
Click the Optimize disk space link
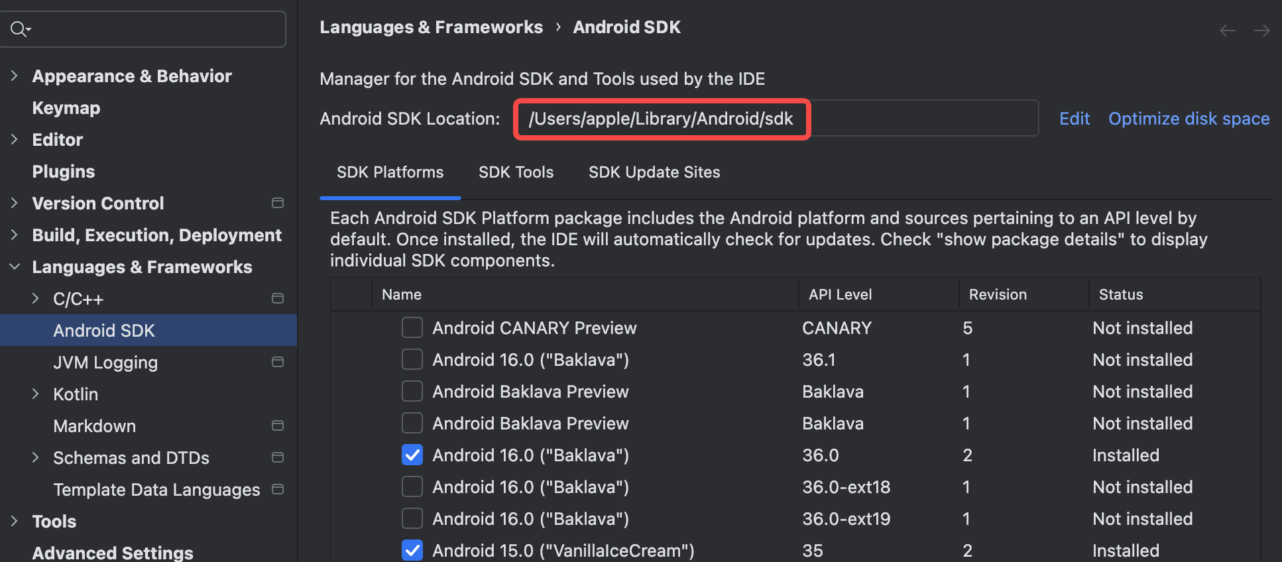(x=1189, y=119)
